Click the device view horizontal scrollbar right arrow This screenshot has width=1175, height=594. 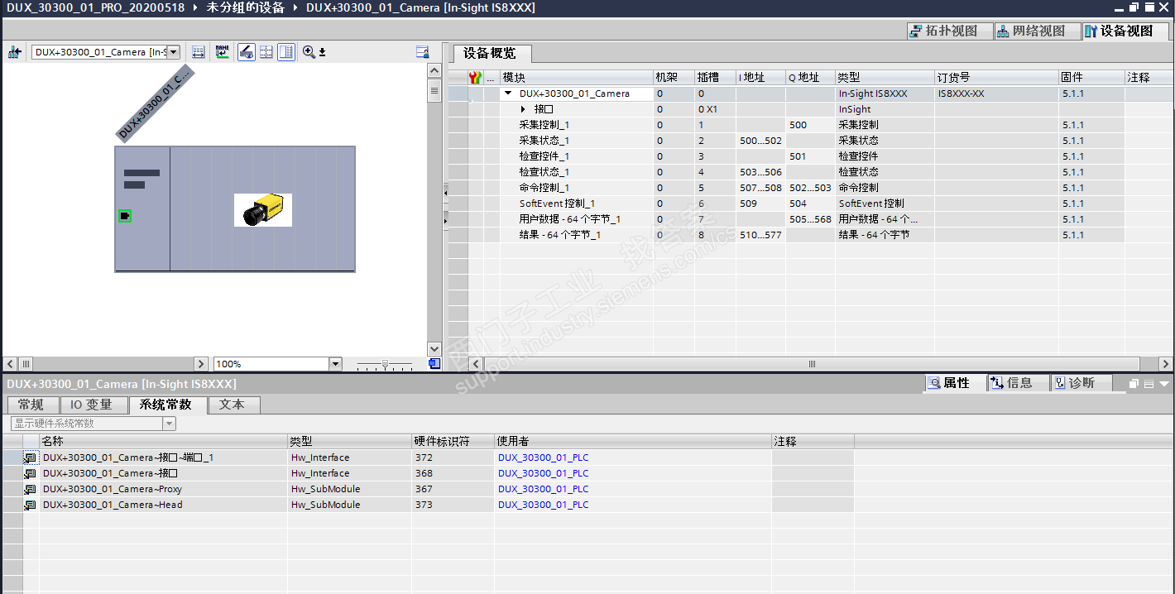pyautogui.click(x=201, y=364)
